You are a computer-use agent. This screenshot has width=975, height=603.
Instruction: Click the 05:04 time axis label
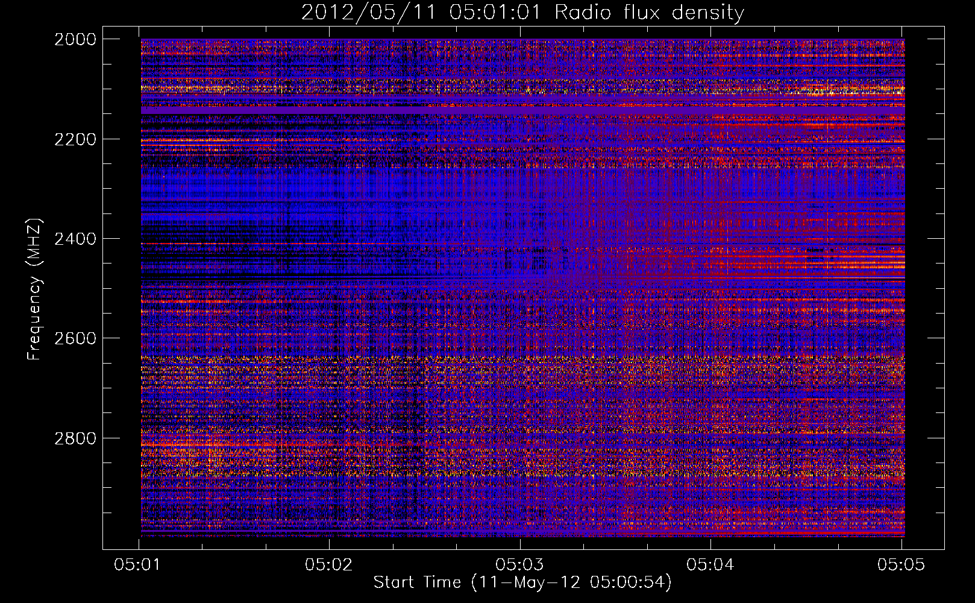coord(710,564)
